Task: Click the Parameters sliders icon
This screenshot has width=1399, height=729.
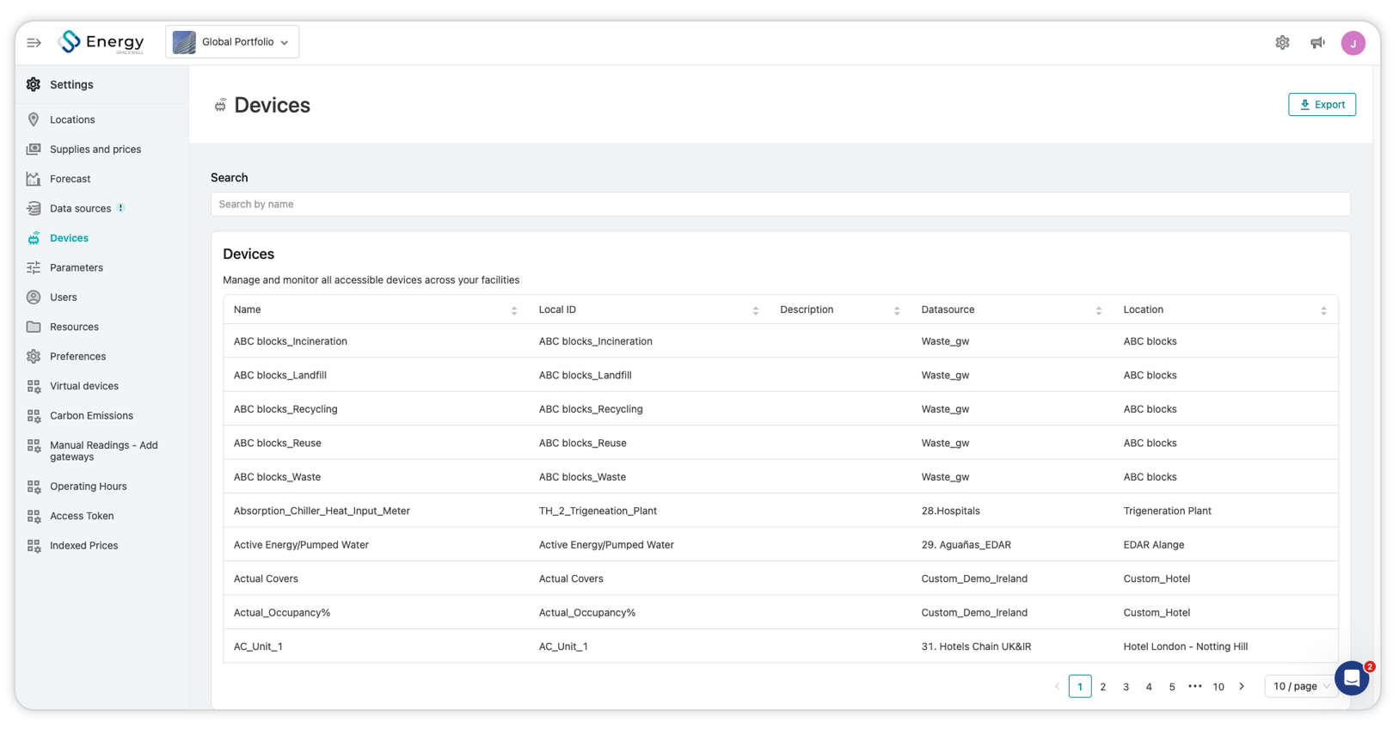Action: 34,267
